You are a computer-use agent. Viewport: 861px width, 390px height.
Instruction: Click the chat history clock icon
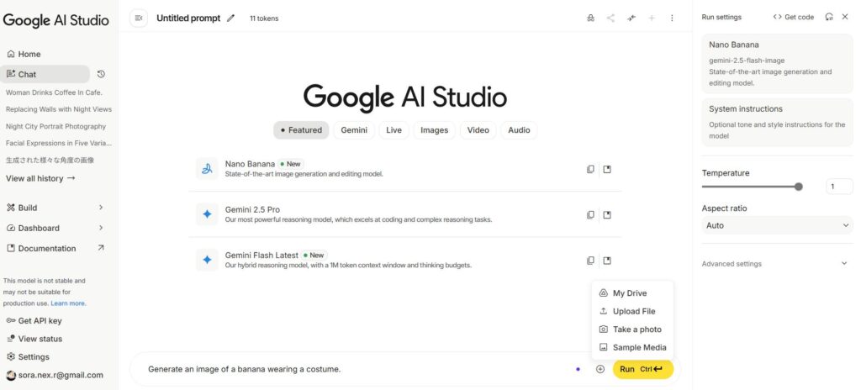point(102,74)
